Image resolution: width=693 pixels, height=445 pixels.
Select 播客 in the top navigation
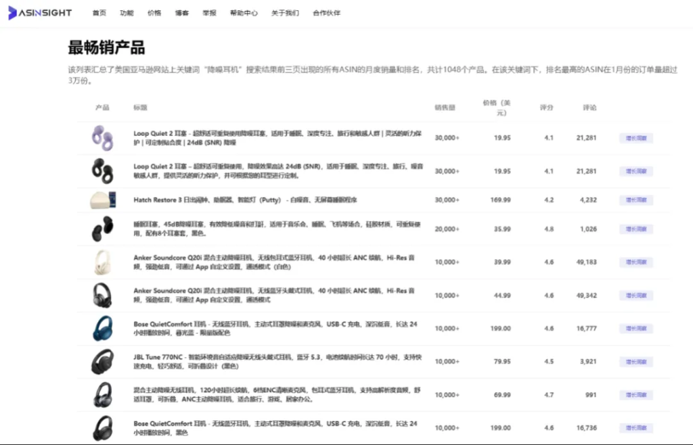[182, 13]
